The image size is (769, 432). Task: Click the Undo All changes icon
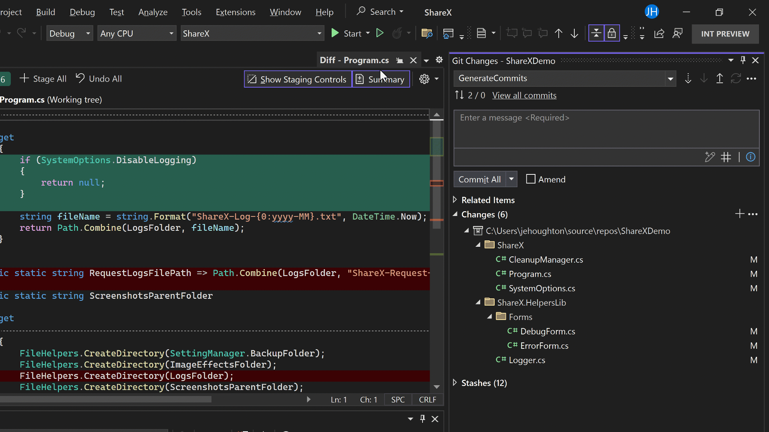pos(80,78)
